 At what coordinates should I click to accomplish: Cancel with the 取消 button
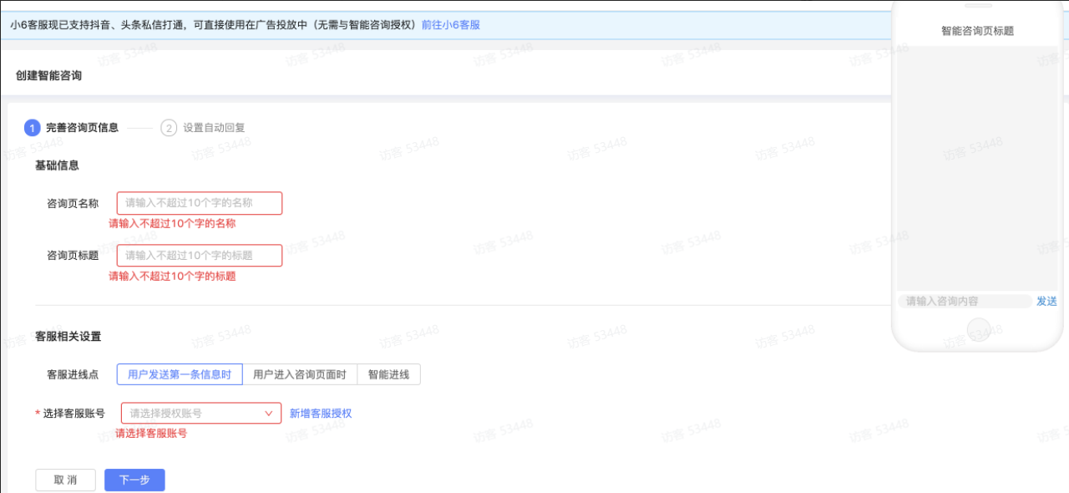(65, 480)
